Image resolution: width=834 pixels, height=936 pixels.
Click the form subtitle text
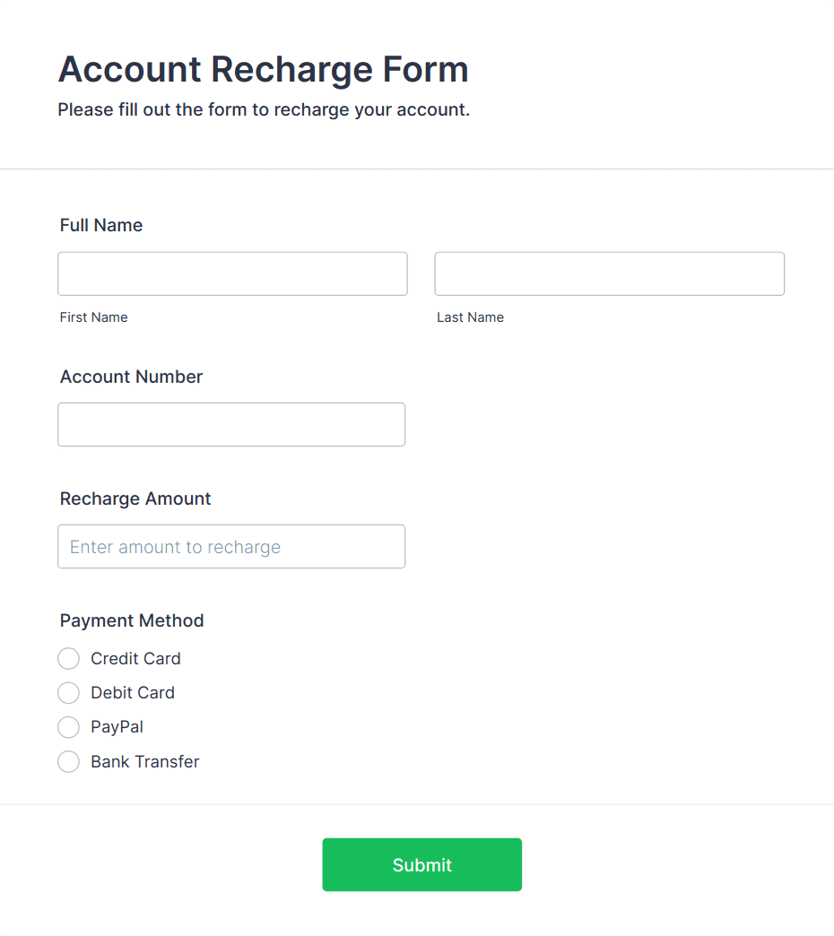(x=264, y=109)
